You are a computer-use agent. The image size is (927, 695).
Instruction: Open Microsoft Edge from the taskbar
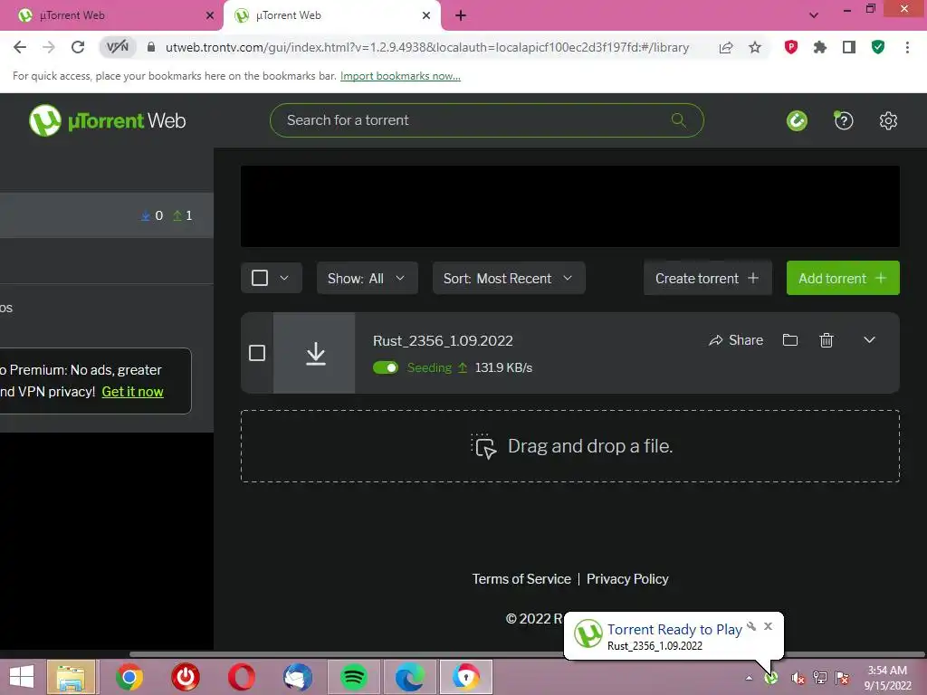[x=410, y=677]
